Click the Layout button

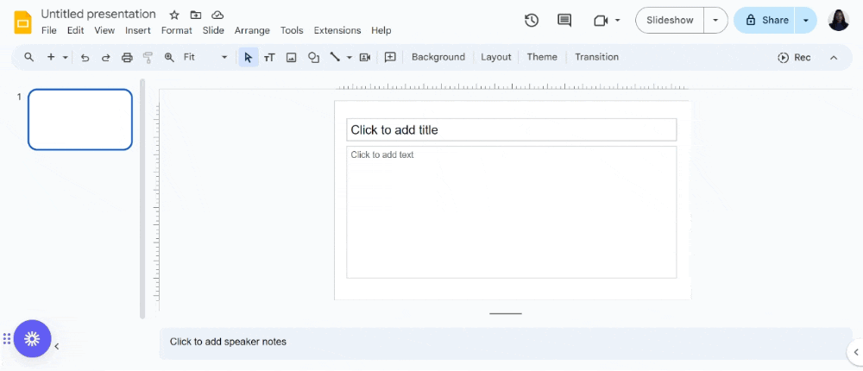496,57
